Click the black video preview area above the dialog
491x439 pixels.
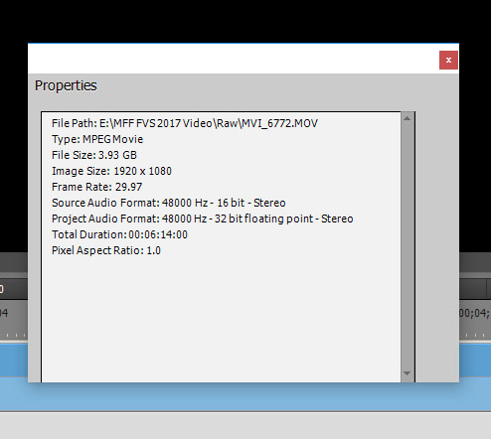245,21
